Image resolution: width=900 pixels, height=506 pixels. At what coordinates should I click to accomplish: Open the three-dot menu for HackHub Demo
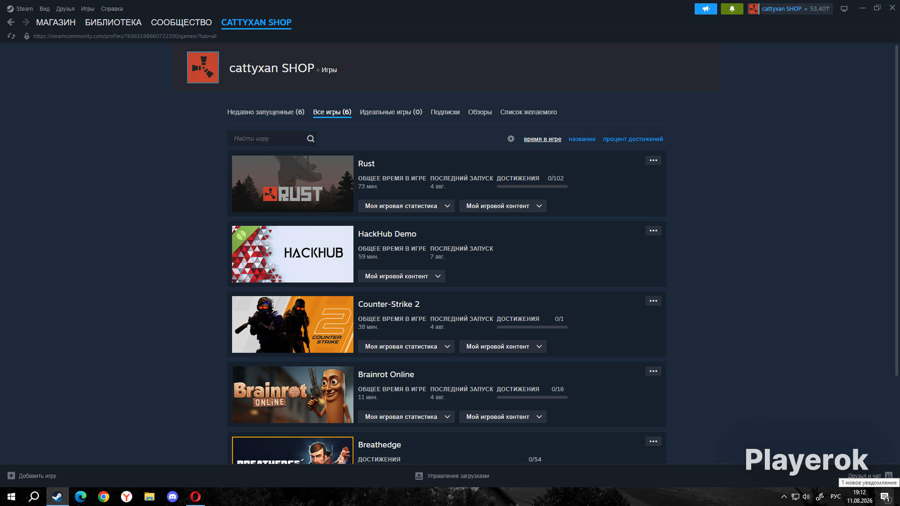(x=653, y=231)
